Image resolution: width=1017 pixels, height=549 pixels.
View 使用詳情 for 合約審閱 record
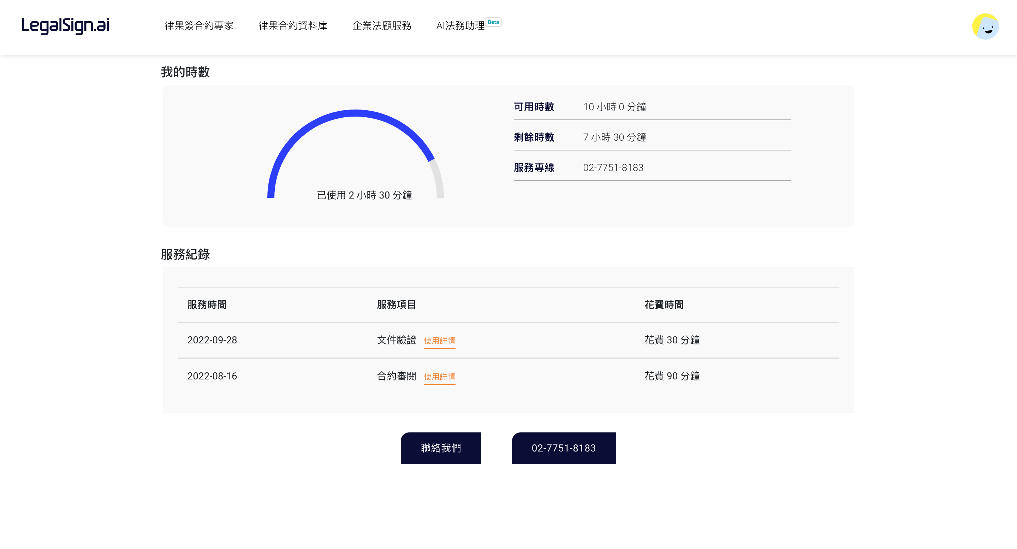pos(439,376)
